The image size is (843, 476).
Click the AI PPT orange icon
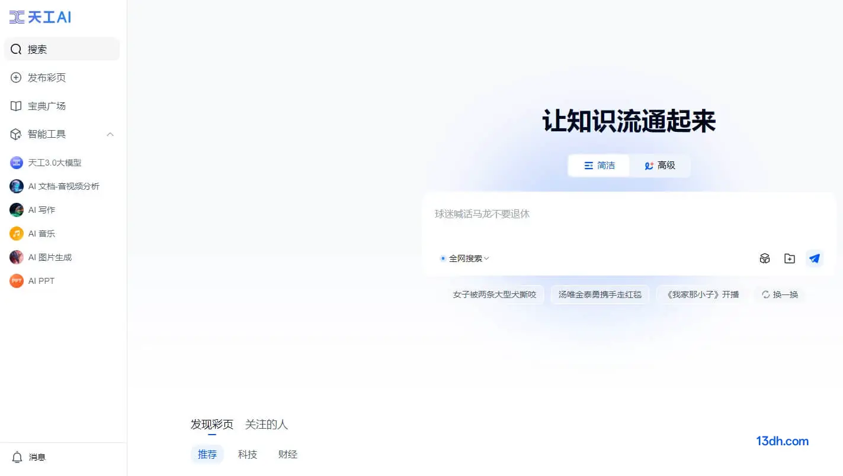(x=17, y=281)
